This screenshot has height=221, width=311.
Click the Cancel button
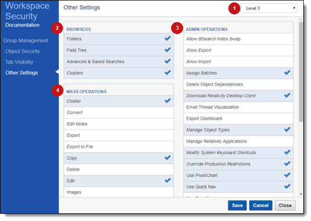pyautogui.click(x=261, y=205)
